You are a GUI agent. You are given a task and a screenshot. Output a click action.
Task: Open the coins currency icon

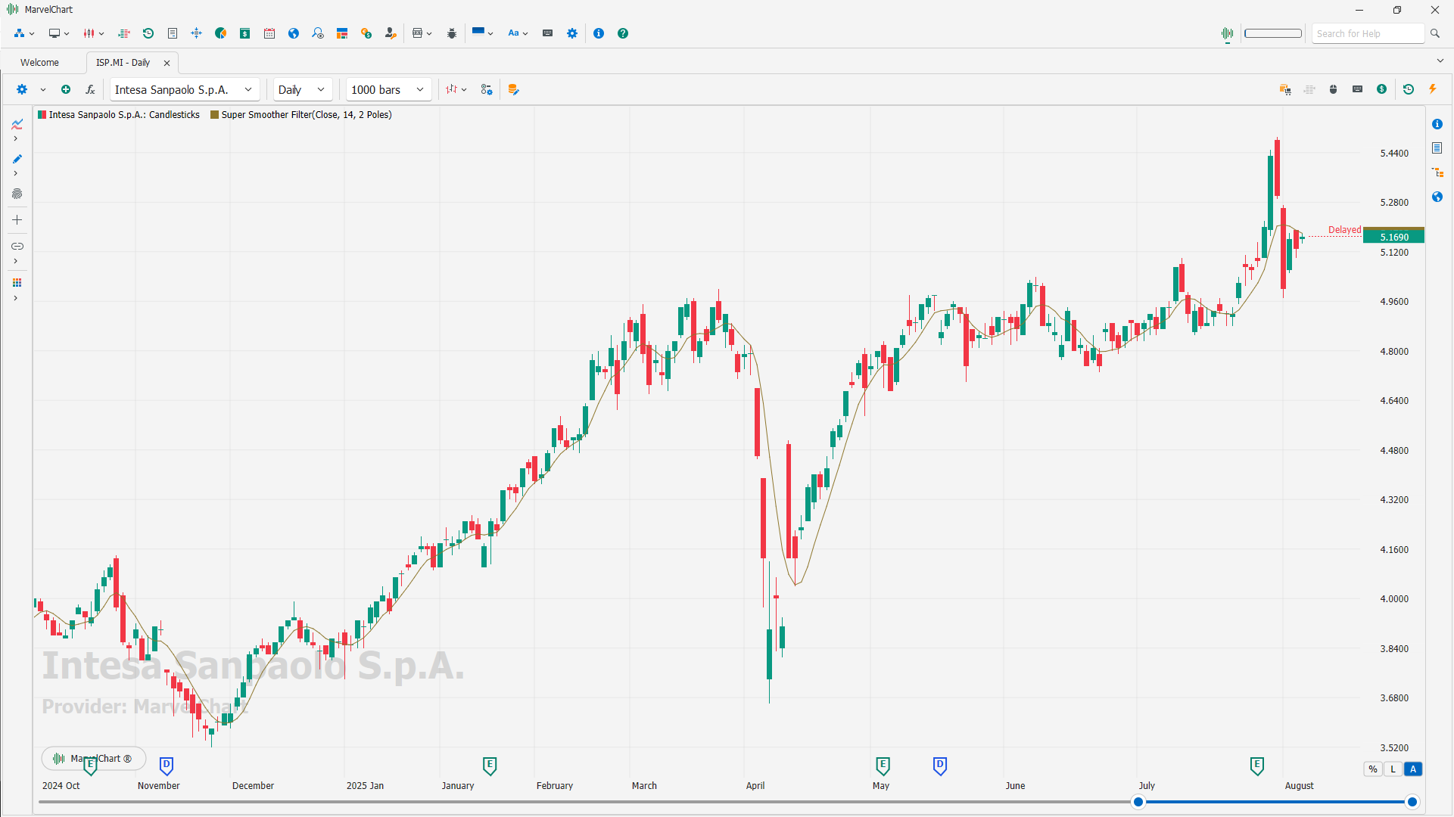[x=366, y=33]
